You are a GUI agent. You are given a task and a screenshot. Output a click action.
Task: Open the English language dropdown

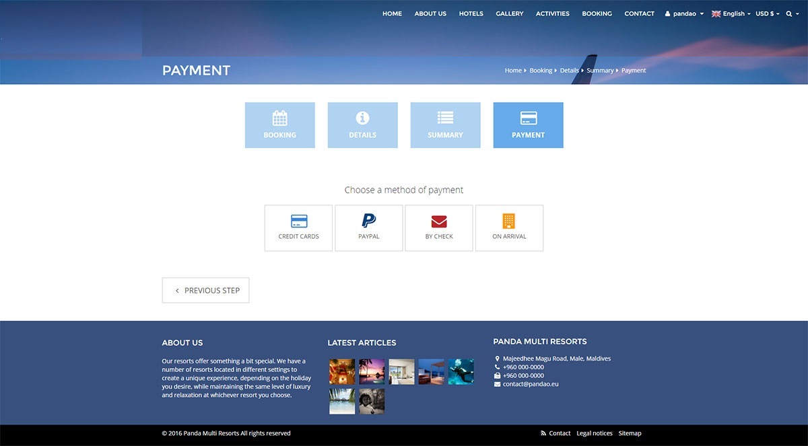[731, 13]
